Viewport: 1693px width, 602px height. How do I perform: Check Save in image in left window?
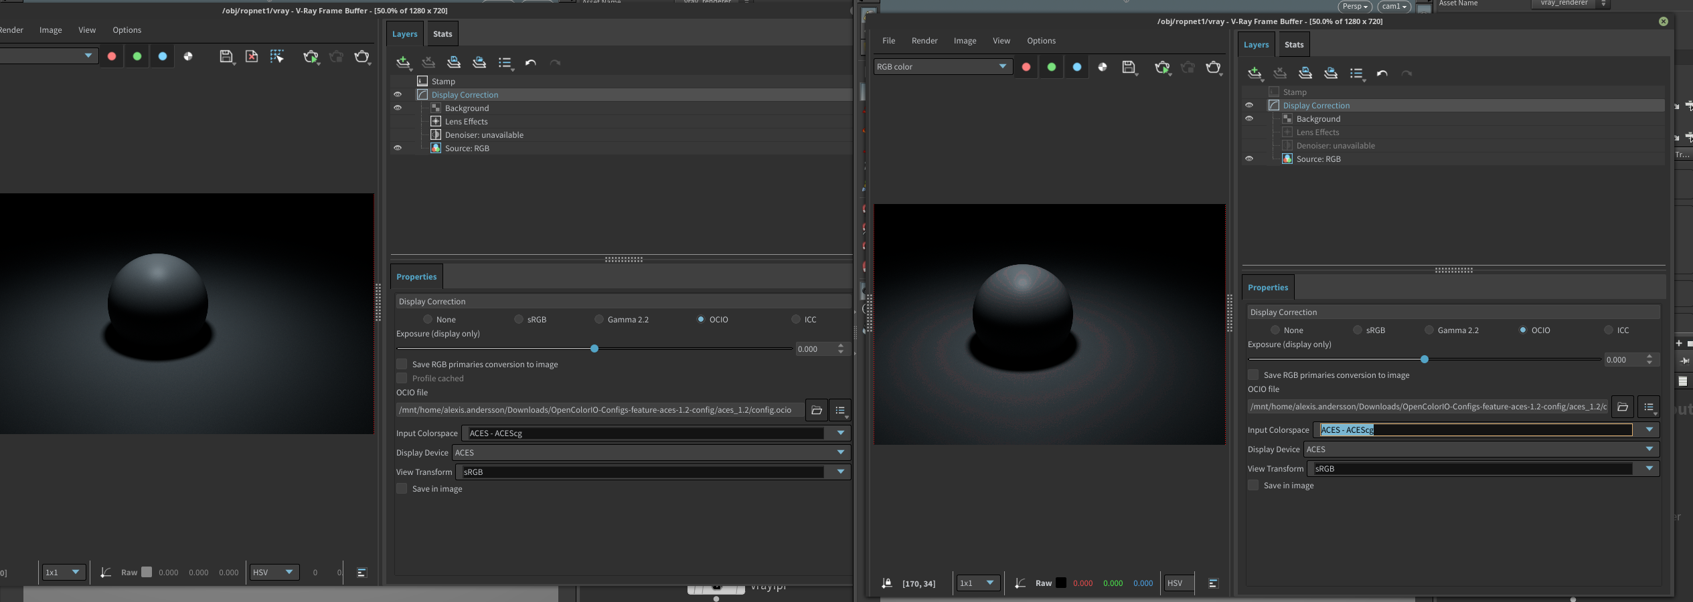(x=402, y=488)
